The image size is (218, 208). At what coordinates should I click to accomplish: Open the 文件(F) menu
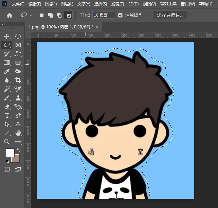tap(18, 4)
